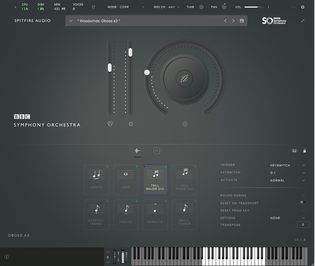Click the Transpose value field
Image resolution: width=315 pixels, height=266 pixels.
pos(303,225)
